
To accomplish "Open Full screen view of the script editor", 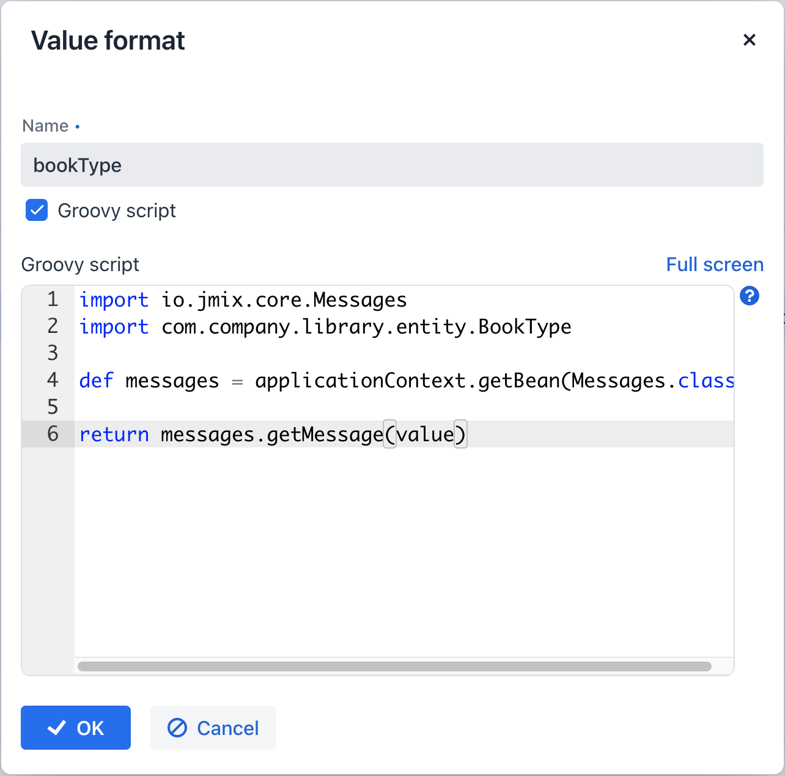I will pyautogui.click(x=714, y=264).
